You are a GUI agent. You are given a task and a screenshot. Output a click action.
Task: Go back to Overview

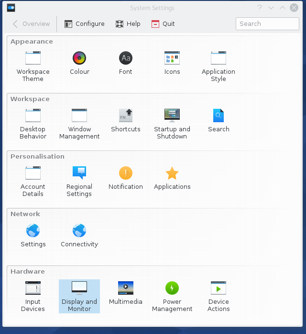(x=31, y=24)
